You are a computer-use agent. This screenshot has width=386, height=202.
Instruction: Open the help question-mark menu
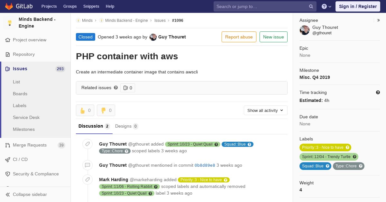[326, 6]
